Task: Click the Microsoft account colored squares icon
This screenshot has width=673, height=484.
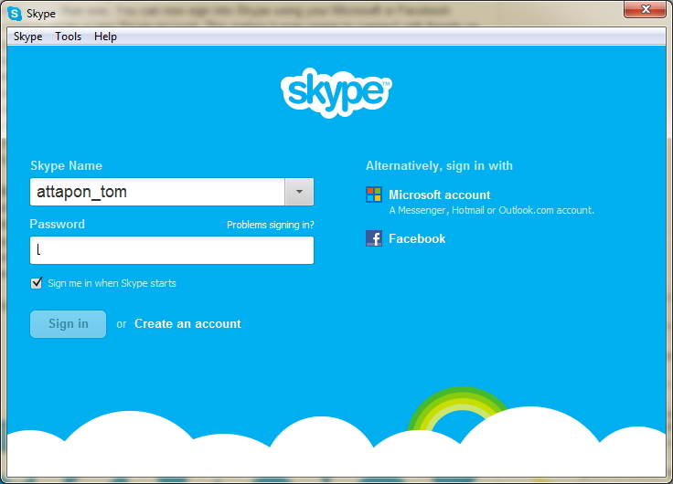Action: click(374, 195)
